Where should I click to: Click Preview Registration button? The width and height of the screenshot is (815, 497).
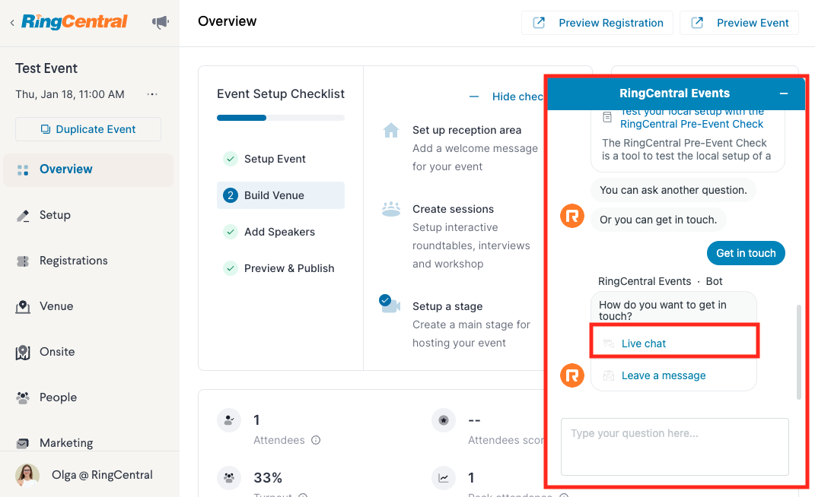coord(597,23)
